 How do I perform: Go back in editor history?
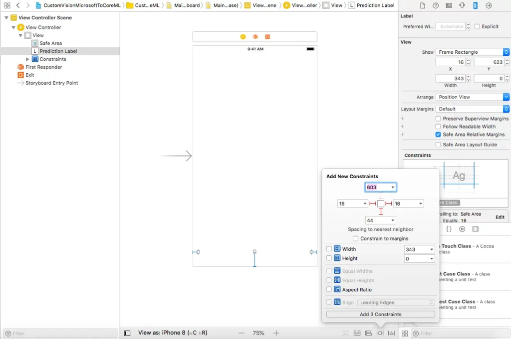pos(18,5)
